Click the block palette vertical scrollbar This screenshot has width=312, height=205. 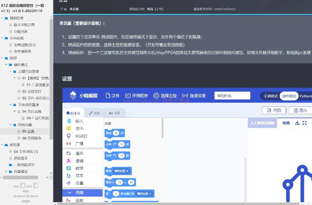click(163, 128)
